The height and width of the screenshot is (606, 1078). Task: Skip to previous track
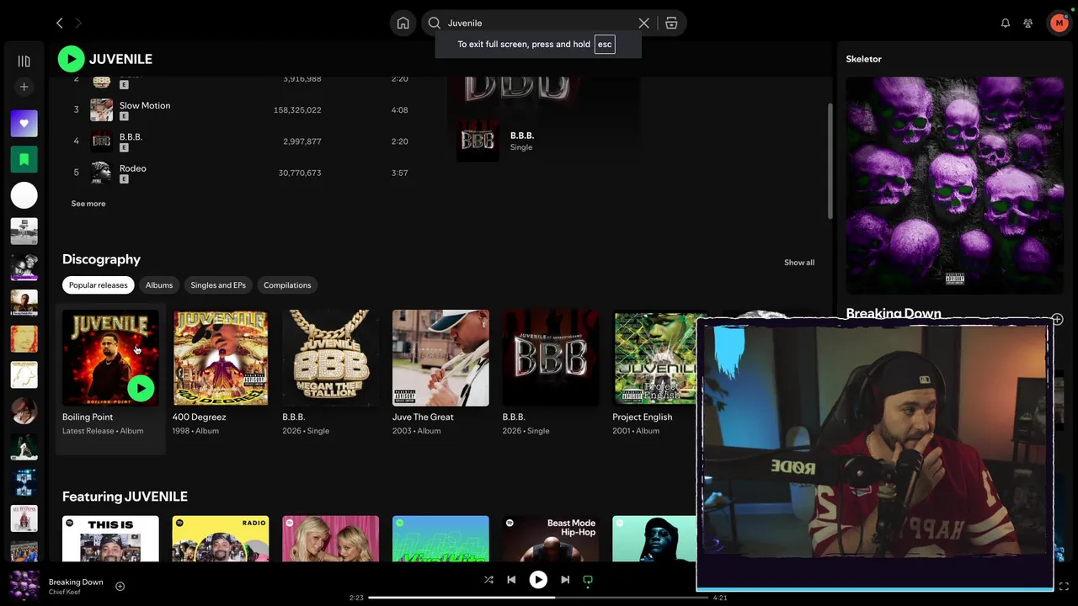(511, 580)
